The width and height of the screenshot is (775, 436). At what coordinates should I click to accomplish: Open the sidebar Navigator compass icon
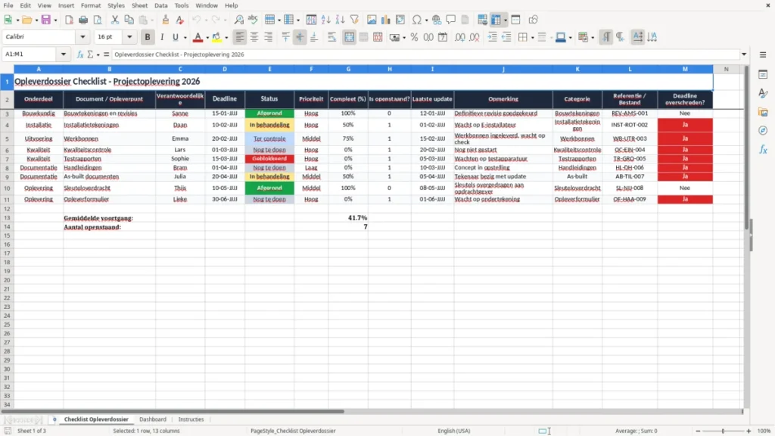763,130
